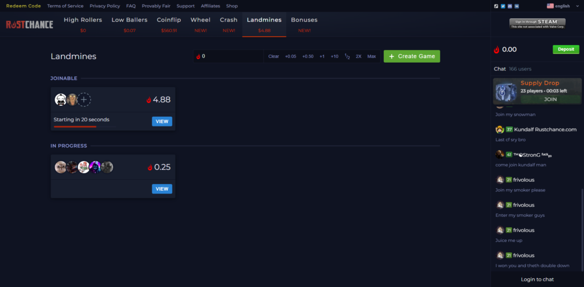Halve the bet with 1/2

point(347,56)
